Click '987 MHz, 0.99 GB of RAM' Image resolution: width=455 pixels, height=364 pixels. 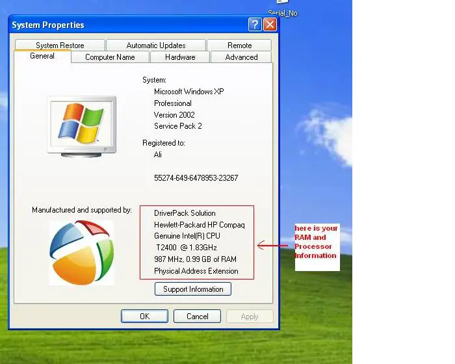tap(195, 259)
